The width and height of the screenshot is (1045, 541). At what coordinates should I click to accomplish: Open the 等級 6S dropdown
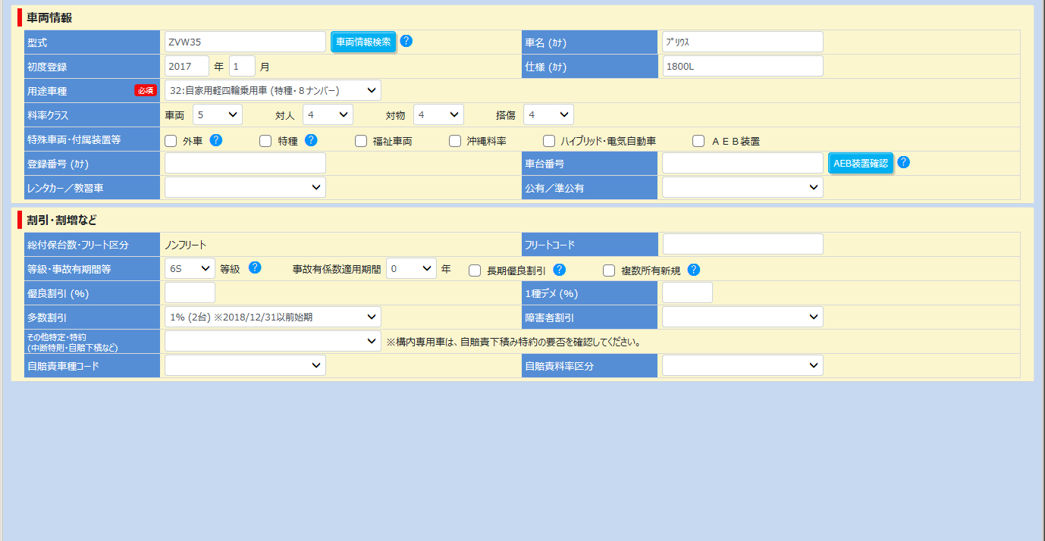tap(190, 268)
